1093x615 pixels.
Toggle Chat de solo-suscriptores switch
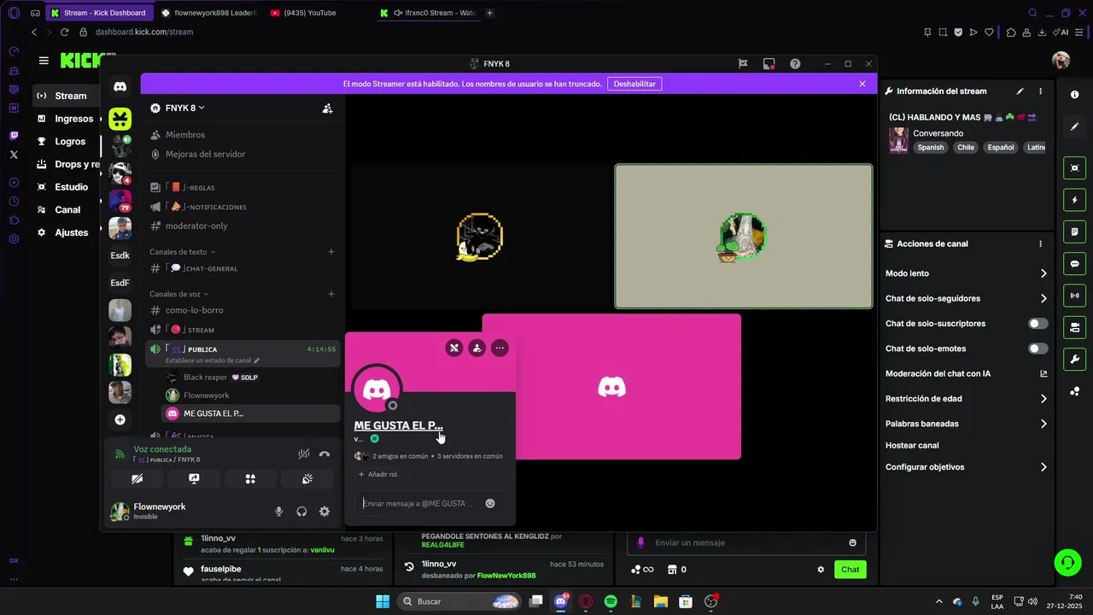click(x=1038, y=324)
